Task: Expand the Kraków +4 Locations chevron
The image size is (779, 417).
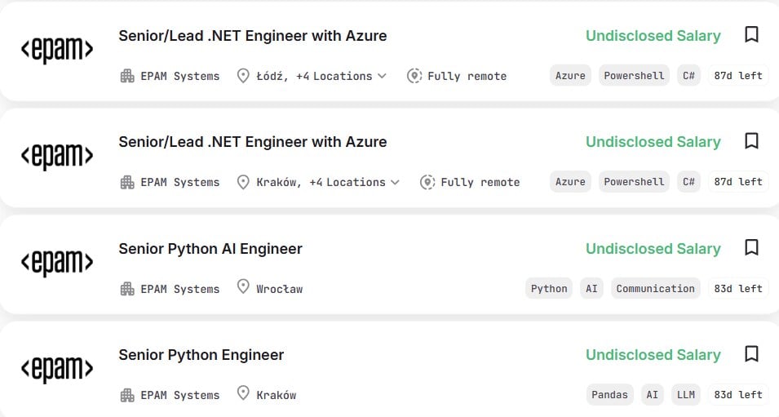Action: tap(395, 183)
